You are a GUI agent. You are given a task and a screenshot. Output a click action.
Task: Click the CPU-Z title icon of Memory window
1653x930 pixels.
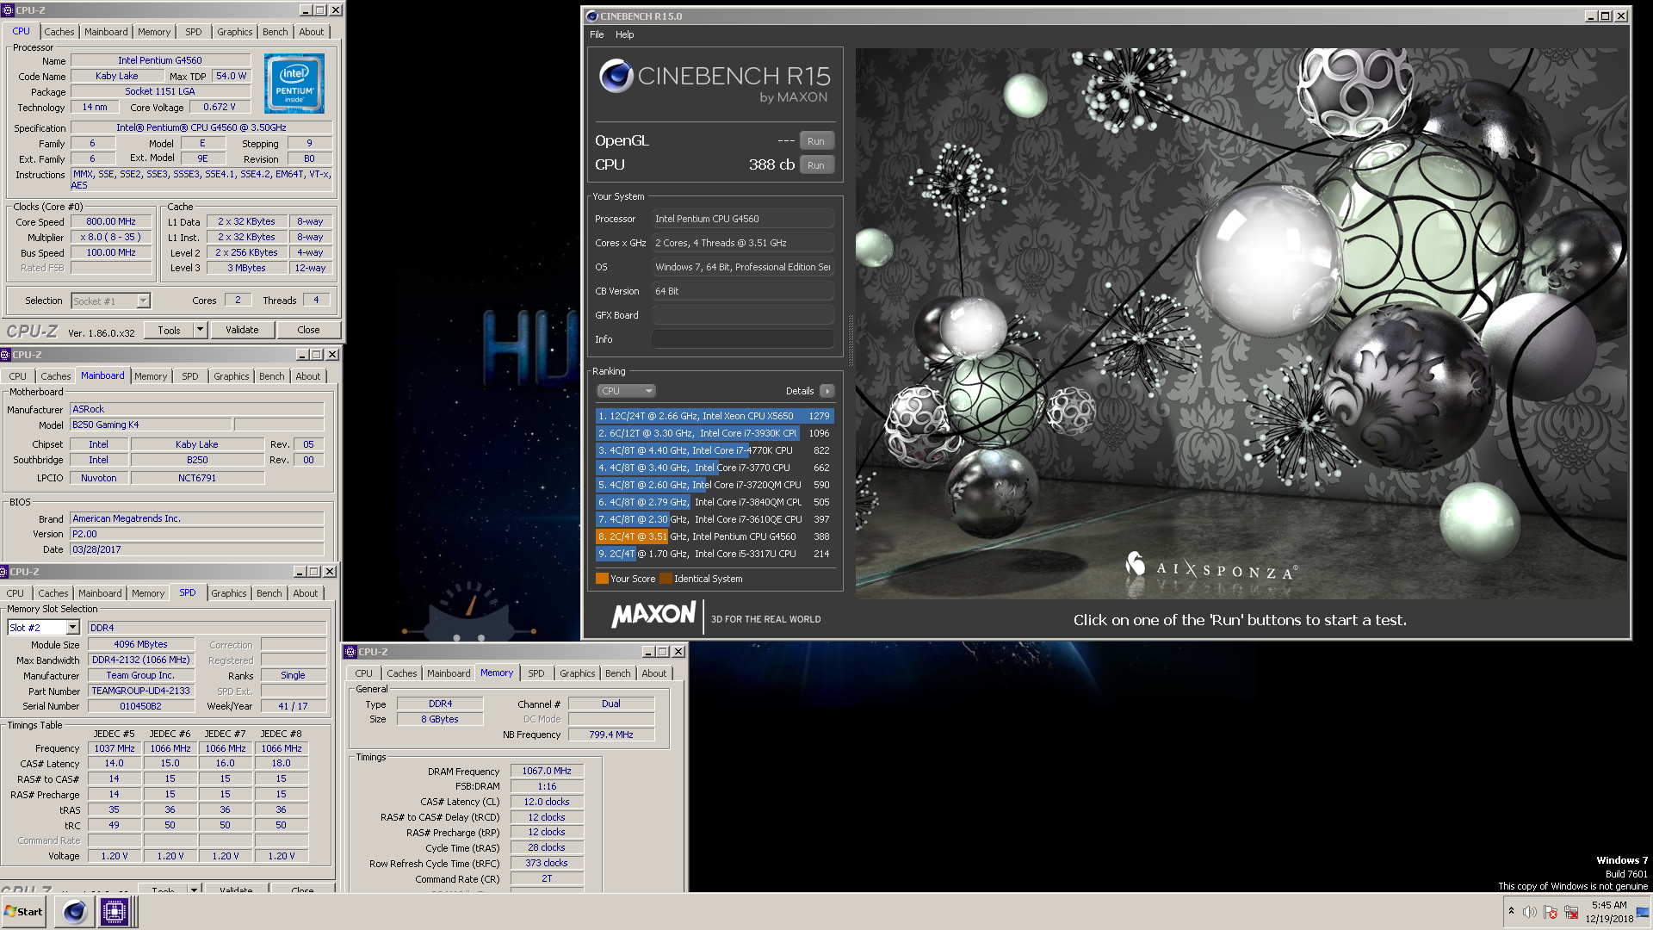pyautogui.click(x=350, y=652)
